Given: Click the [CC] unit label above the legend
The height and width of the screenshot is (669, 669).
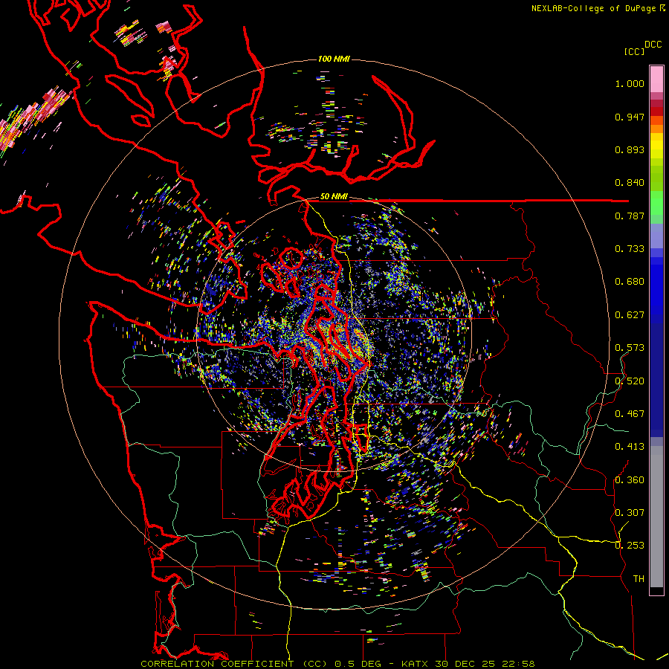Looking at the screenshot, I should tap(634, 51).
